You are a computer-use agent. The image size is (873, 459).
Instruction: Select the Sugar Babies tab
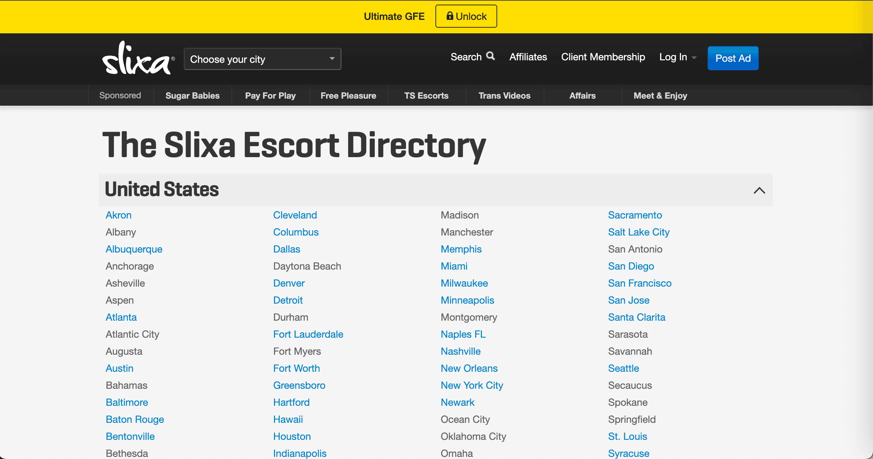(x=192, y=95)
